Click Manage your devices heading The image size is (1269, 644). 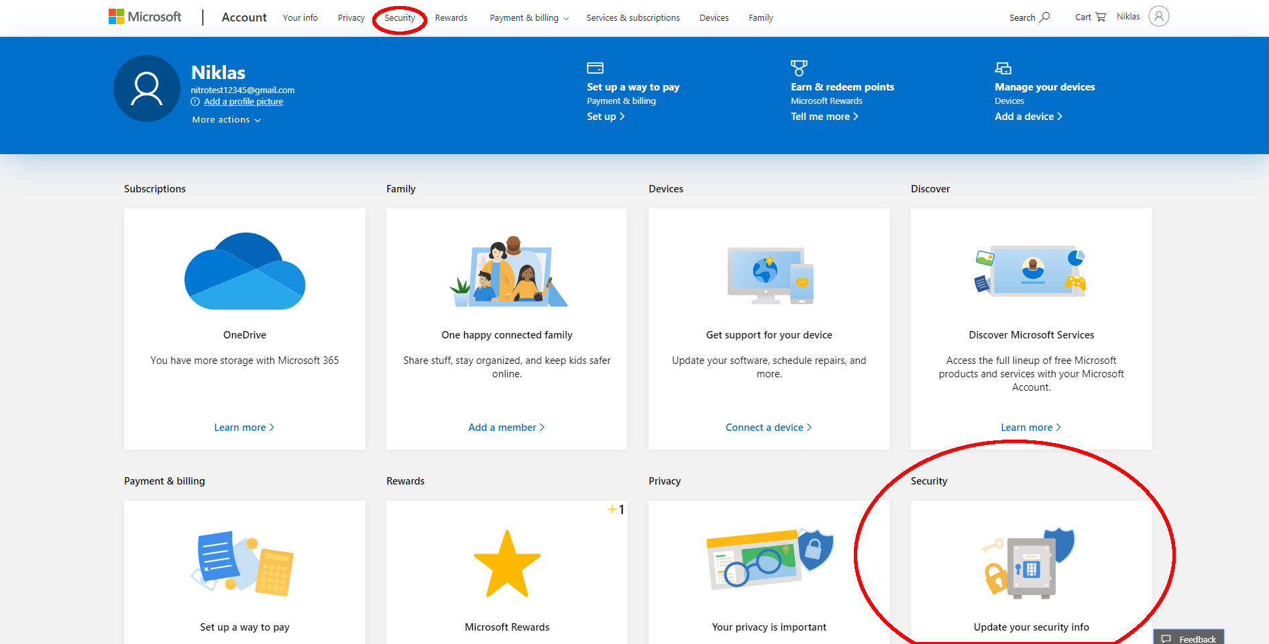tap(1045, 87)
